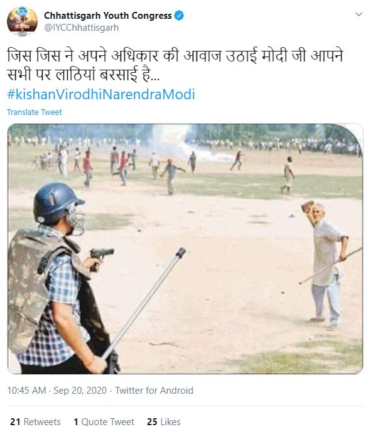Click the blue verified badge icon

click(179, 16)
